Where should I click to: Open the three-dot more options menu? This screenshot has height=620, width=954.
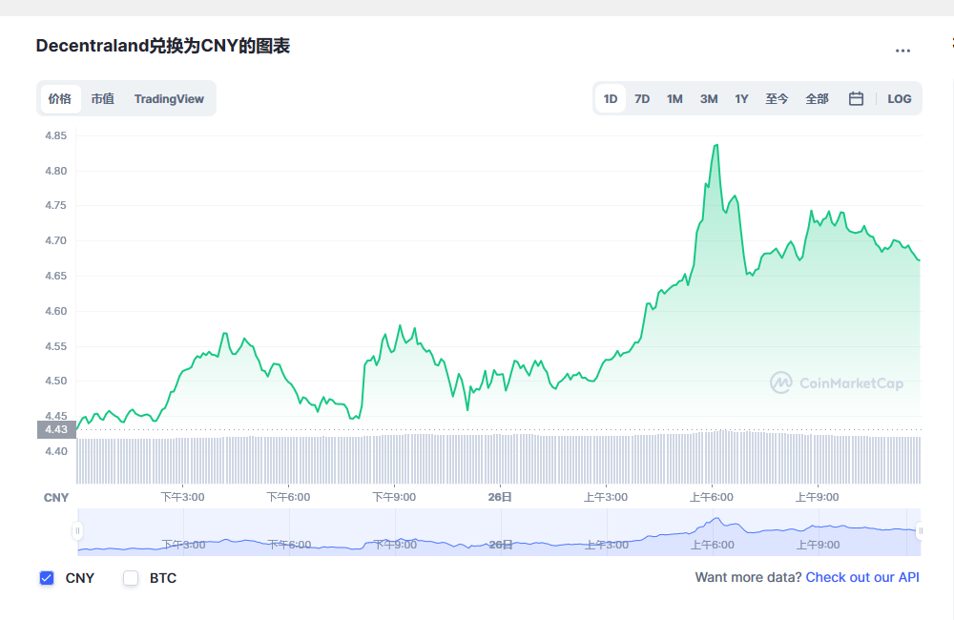(x=902, y=51)
